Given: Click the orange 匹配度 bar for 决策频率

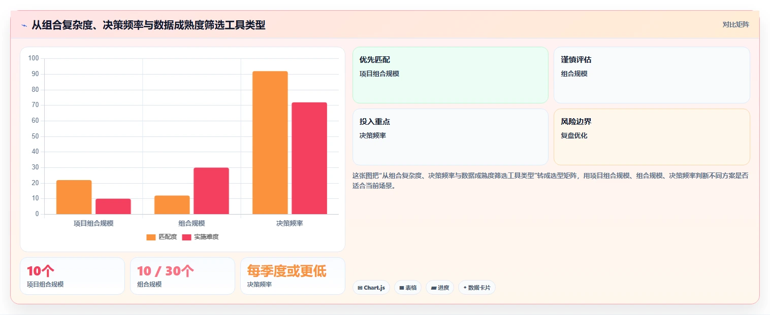Looking at the screenshot, I should pyautogui.click(x=270, y=143).
